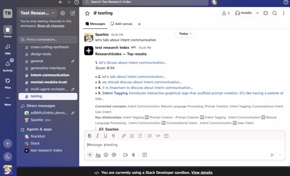Open mental-models-trust channel
This screenshot has height=176, width=290.
tap(48, 82)
